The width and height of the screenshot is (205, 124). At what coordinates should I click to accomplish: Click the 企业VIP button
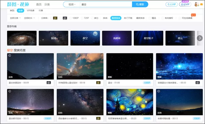[x=185, y=4]
